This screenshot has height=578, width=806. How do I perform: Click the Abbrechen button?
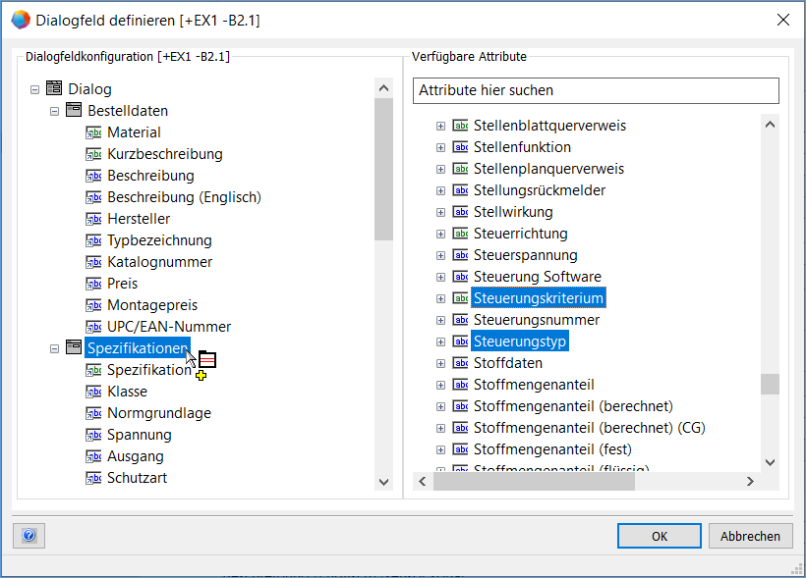[750, 536]
